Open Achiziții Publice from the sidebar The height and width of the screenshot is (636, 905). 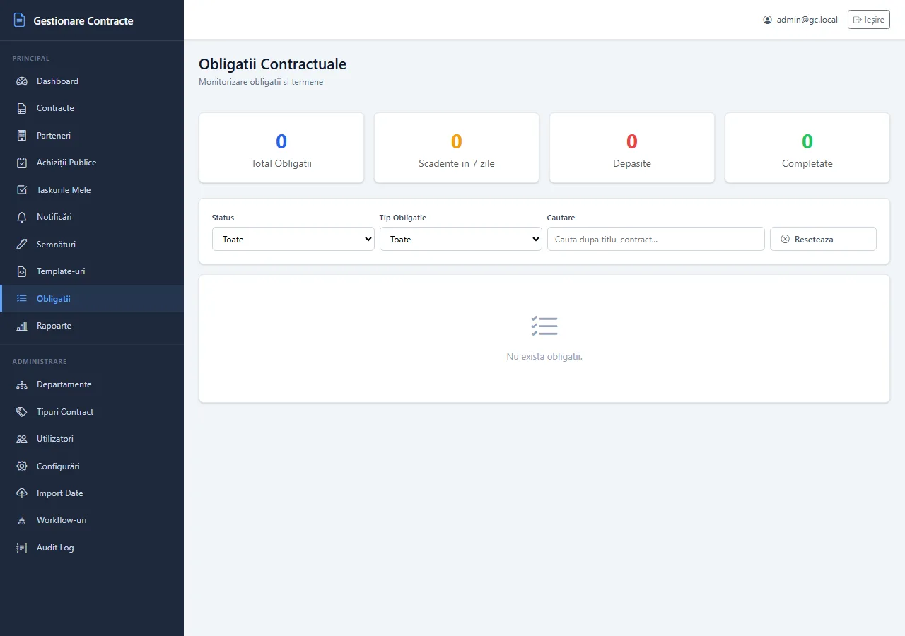pyautogui.click(x=92, y=163)
